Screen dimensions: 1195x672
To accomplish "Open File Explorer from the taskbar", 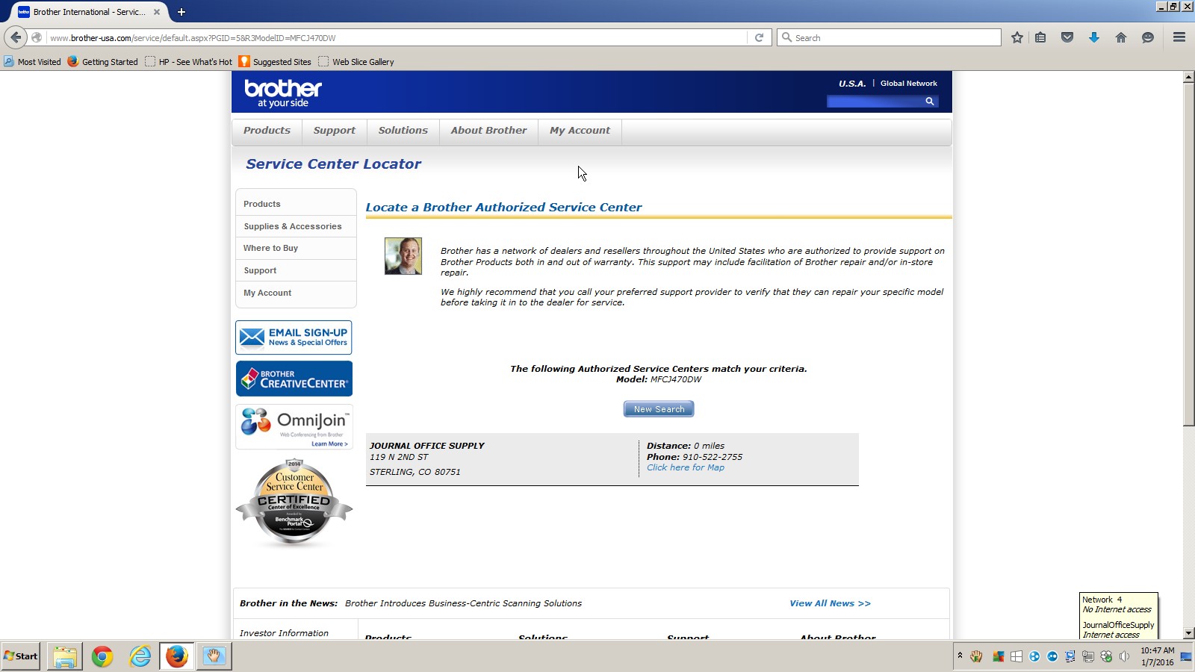I will pyautogui.click(x=65, y=656).
